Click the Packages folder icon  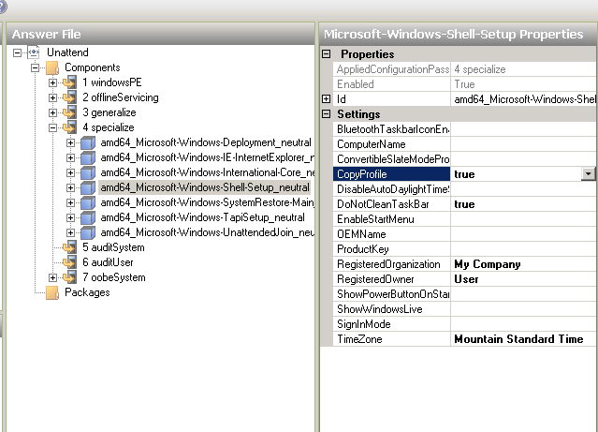click(51, 292)
